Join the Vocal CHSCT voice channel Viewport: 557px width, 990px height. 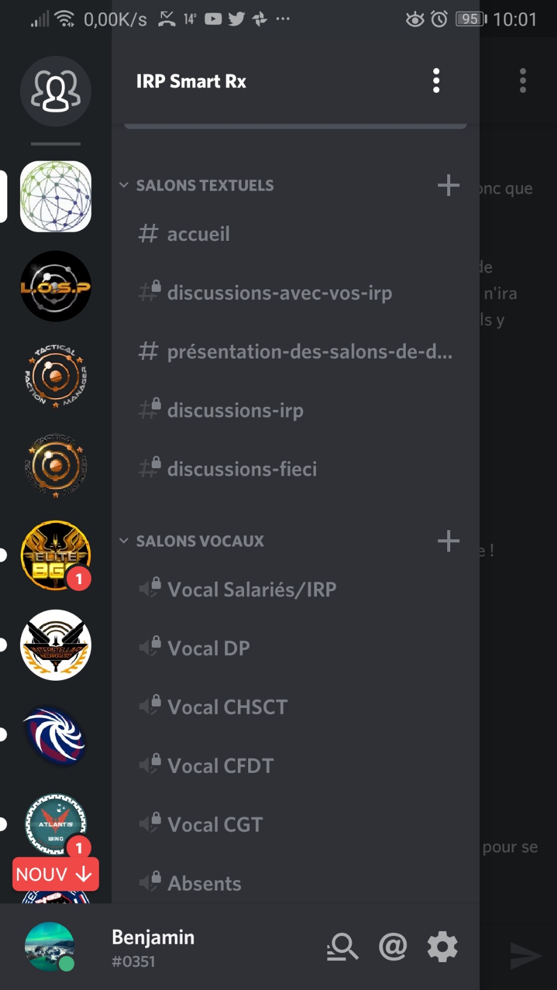coord(227,707)
